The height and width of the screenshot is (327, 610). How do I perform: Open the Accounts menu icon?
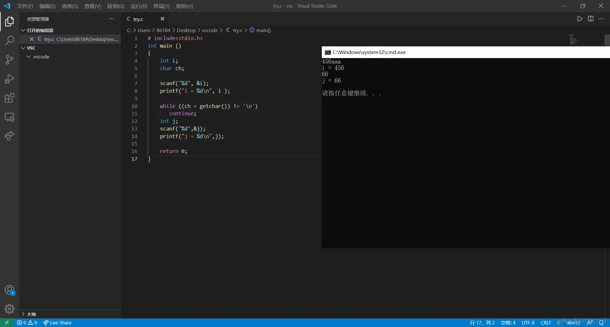[10, 290]
